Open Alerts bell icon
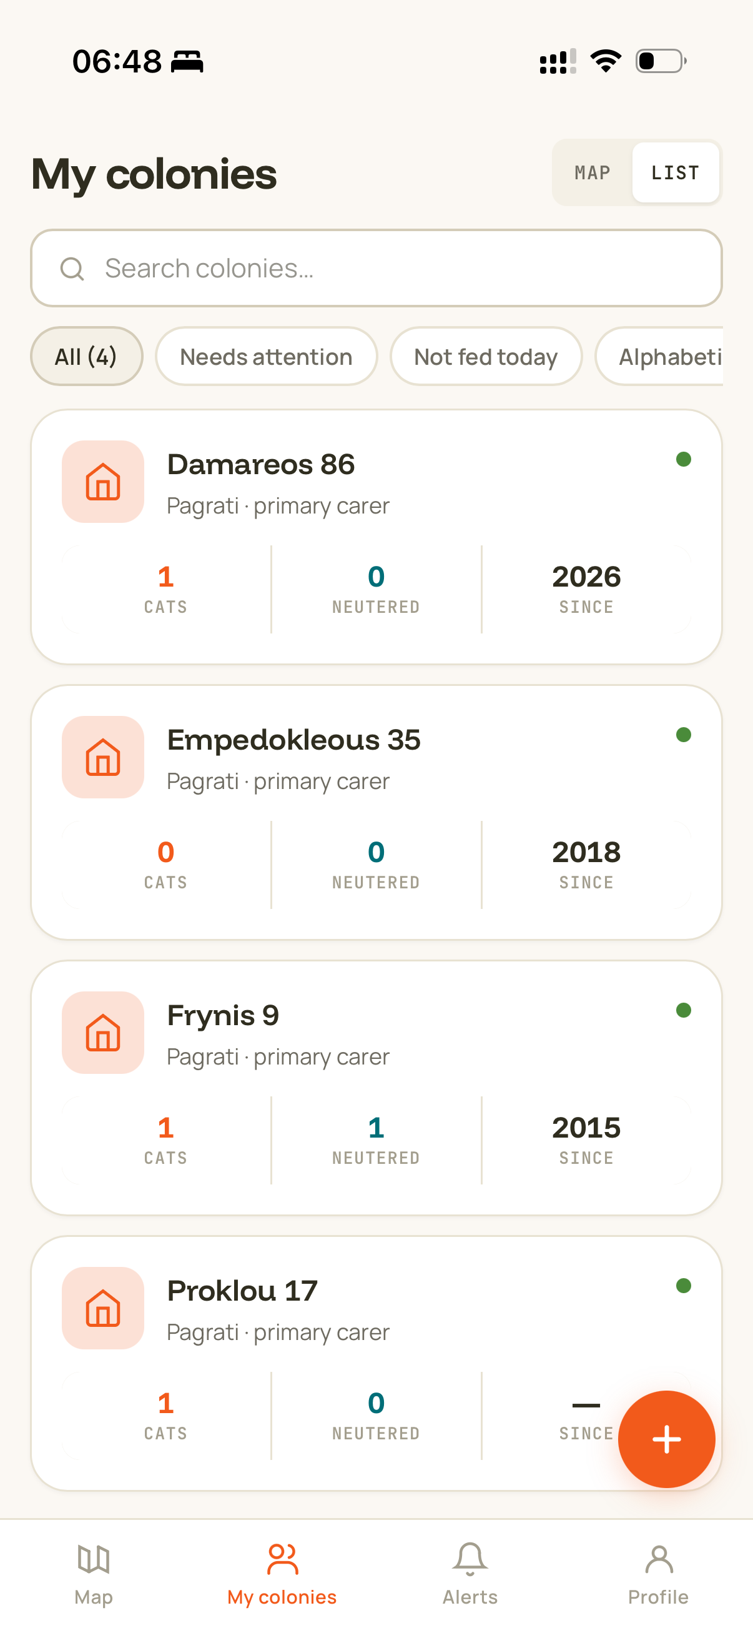The height and width of the screenshot is (1638, 753). [470, 1559]
